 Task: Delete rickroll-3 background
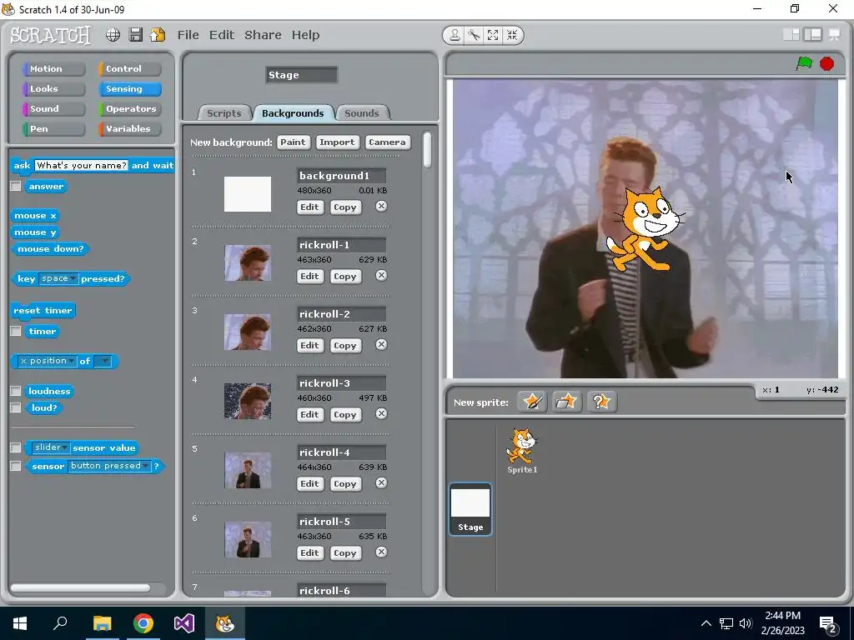point(381,413)
